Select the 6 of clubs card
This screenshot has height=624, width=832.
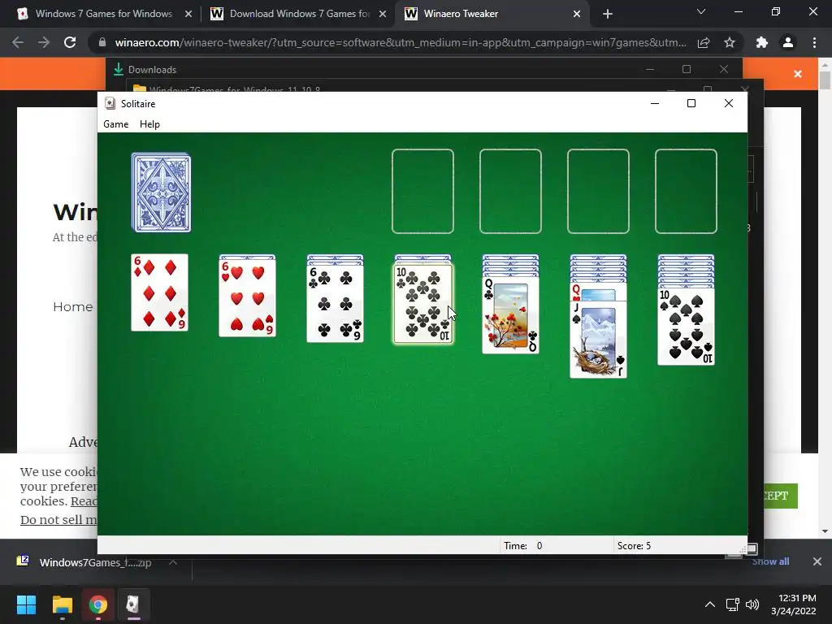point(336,304)
